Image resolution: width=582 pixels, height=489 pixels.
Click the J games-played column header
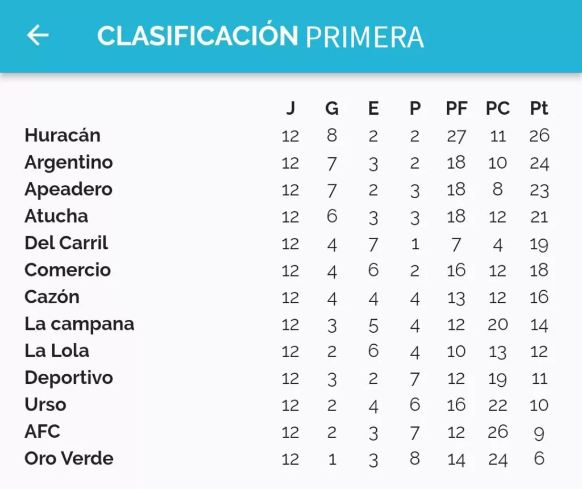[290, 108]
